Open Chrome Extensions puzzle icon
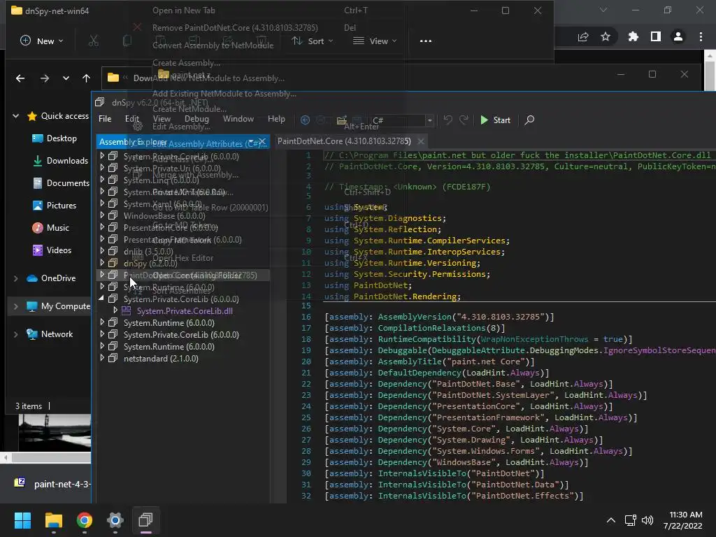The image size is (716, 537). 633,36
